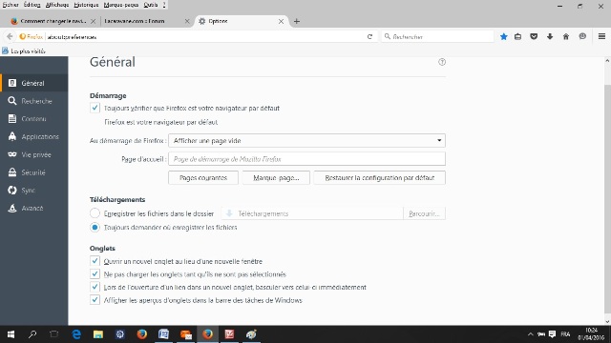Click the Pocket icon in toolbar

(534, 36)
